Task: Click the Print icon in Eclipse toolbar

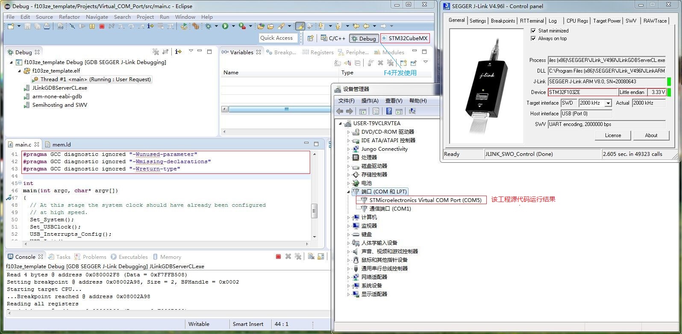Action: (x=47, y=26)
